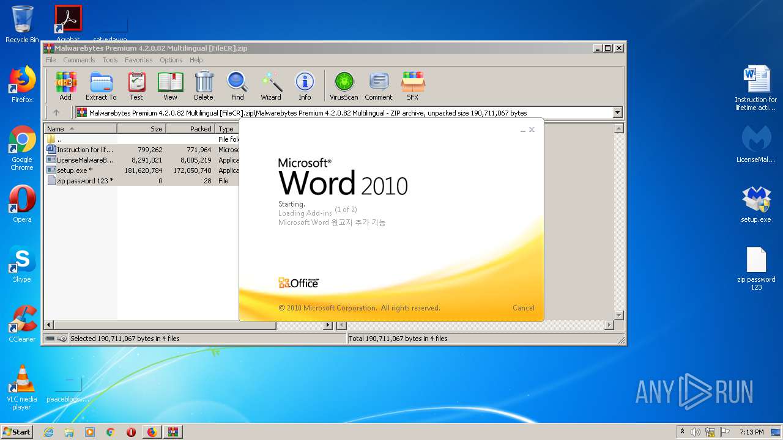Click the SFX toolbar icon
Image resolution: width=783 pixels, height=440 pixels.
click(x=413, y=86)
